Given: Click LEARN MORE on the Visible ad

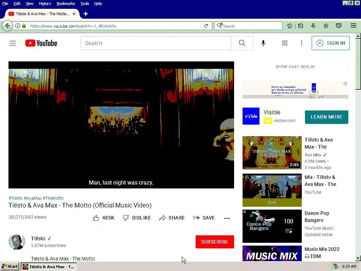Looking at the screenshot, I should click(326, 117).
